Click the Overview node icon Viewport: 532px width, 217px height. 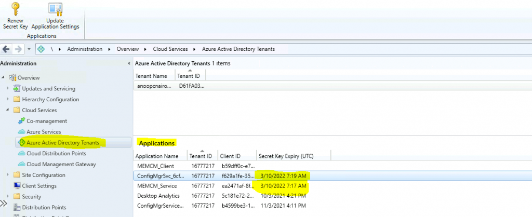click(x=12, y=78)
